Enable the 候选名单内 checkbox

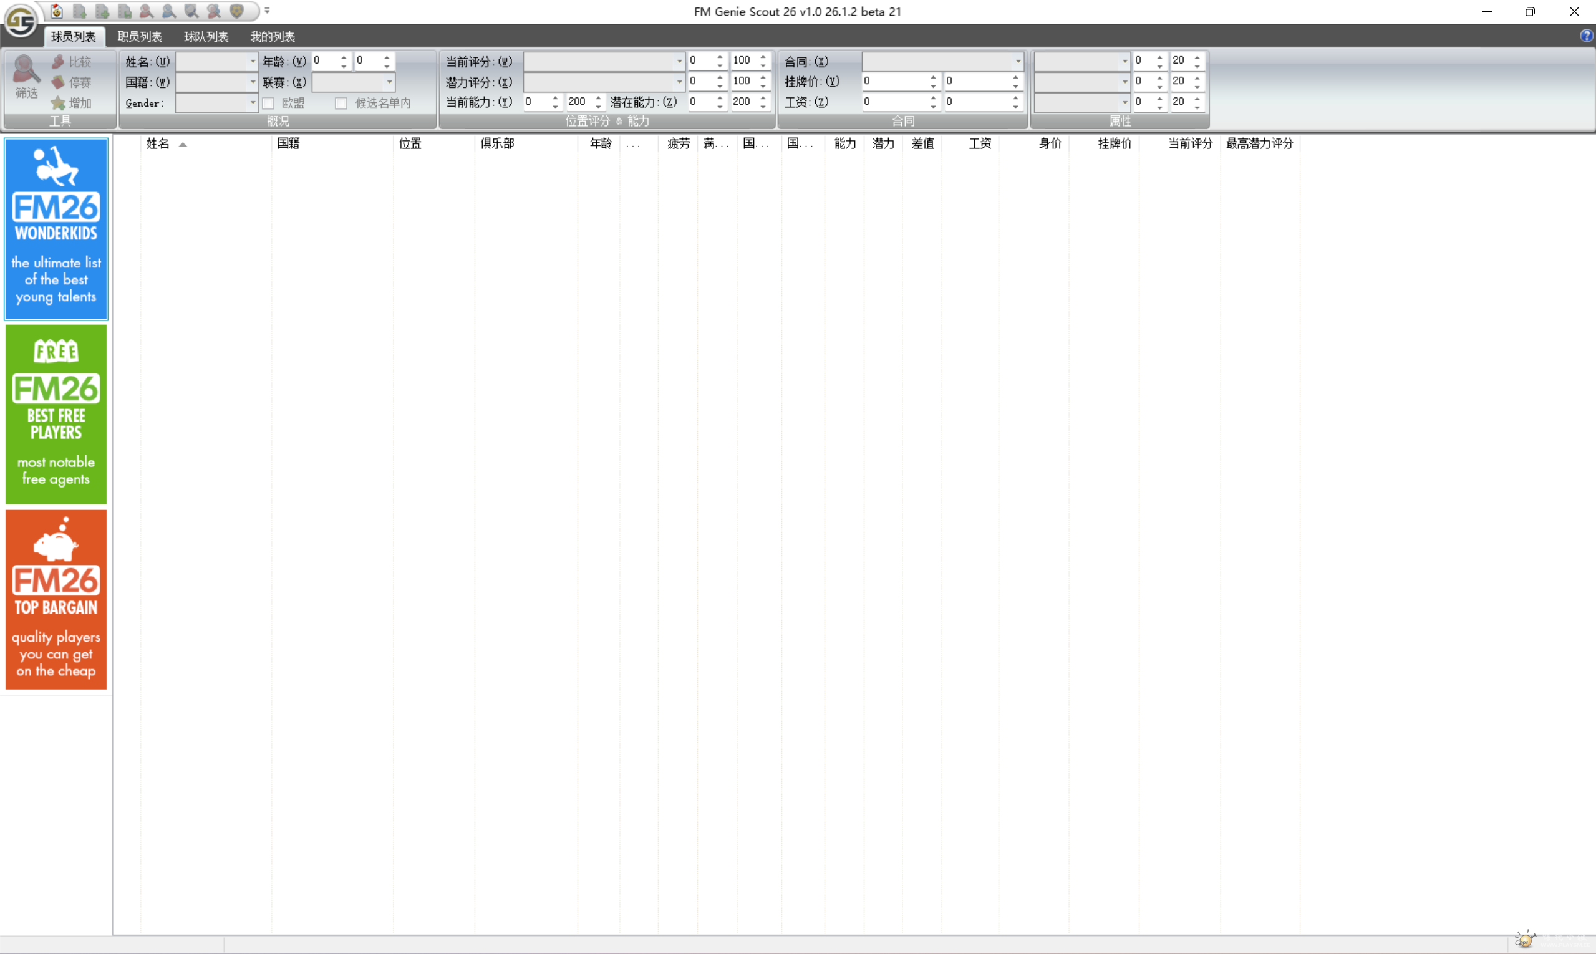341,103
